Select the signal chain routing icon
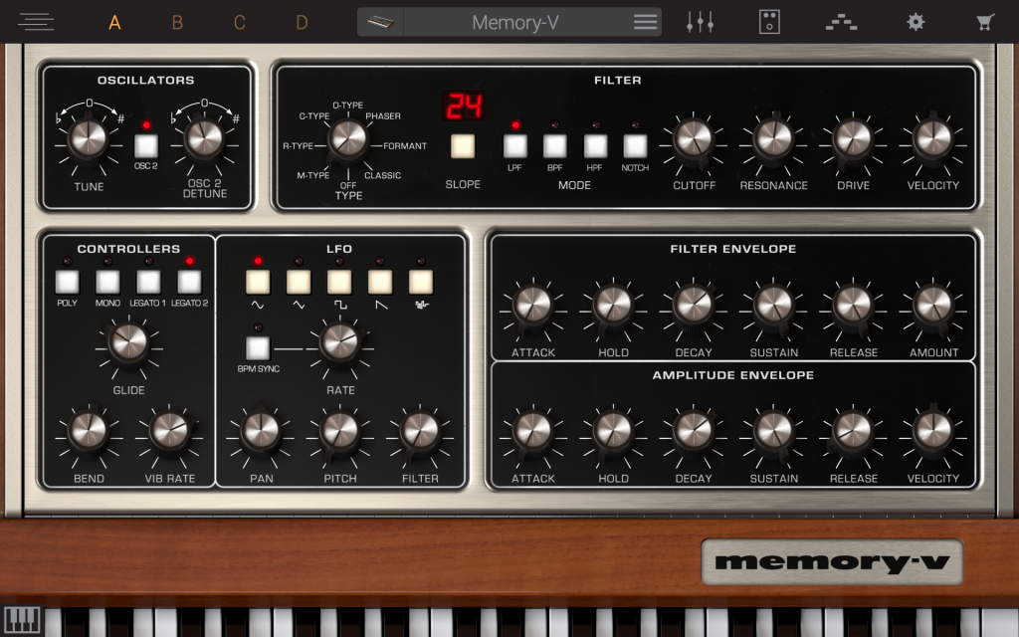Image resolution: width=1019 pixels, height=637 pixels. (x=841, y=21)
